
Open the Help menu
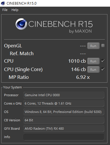point(15,10)
